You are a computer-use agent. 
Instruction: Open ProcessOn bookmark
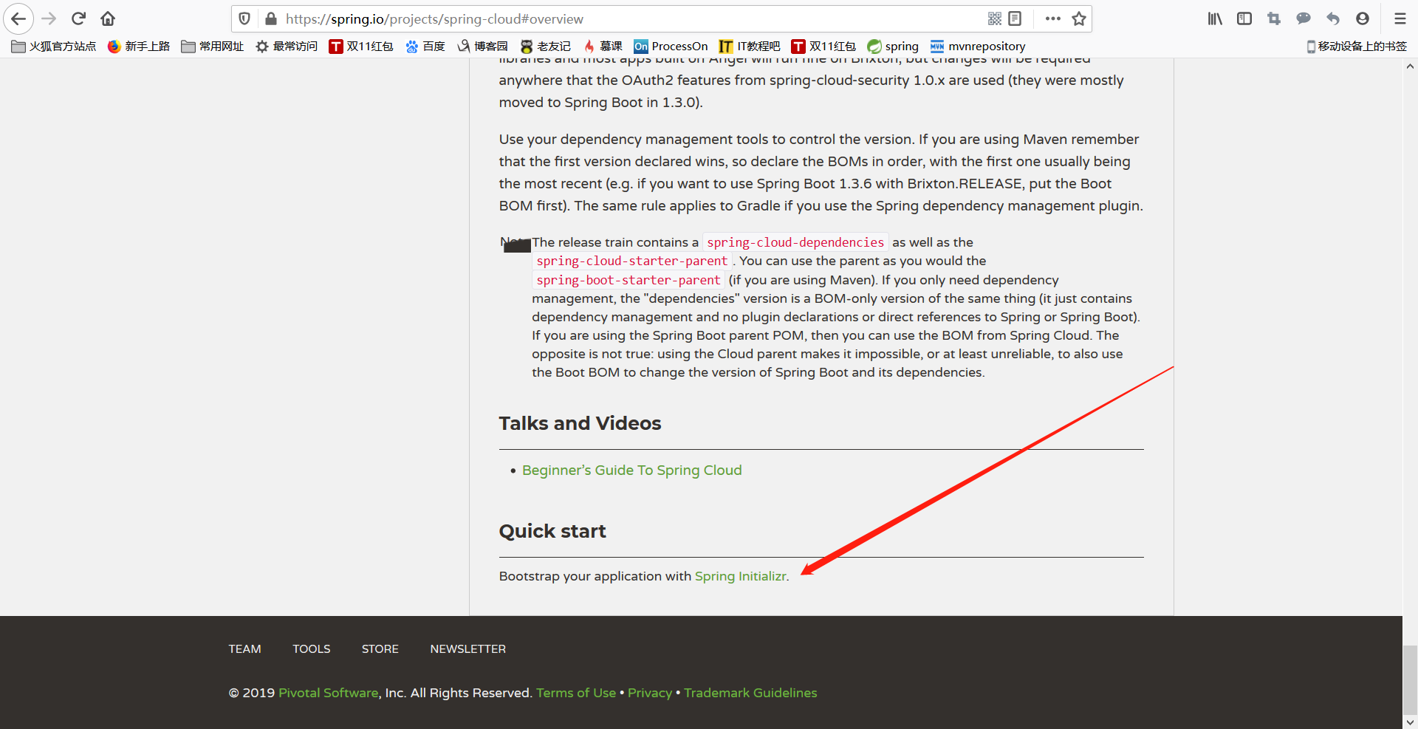671,47
